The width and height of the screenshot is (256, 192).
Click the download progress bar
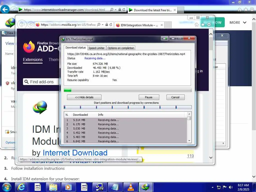128,90
